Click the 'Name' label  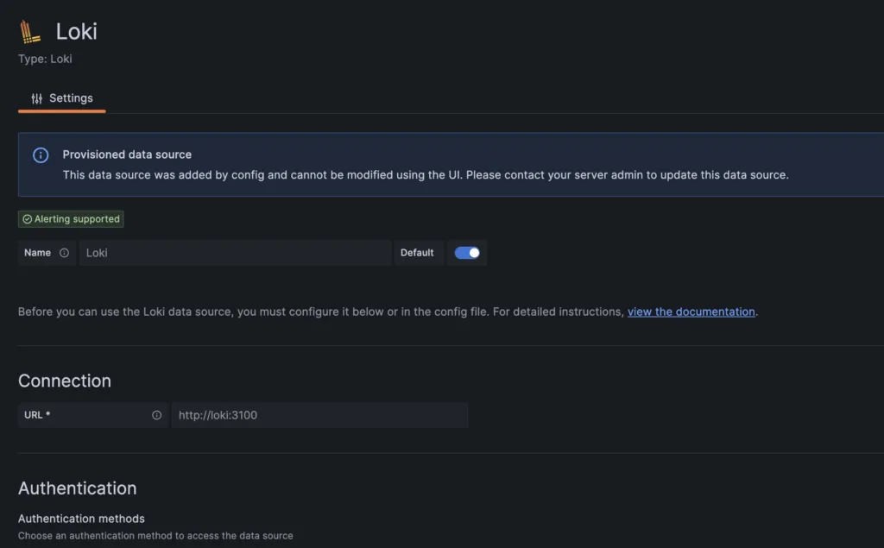point(37,253)
